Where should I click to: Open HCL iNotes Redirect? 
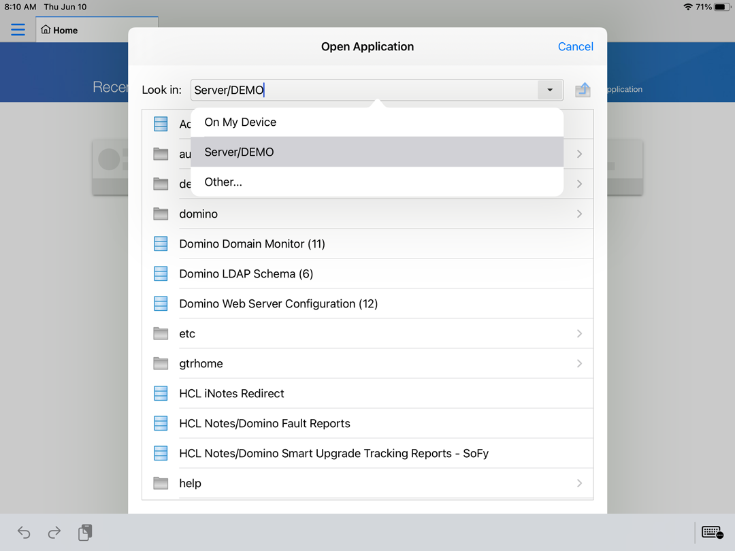[x=367, y=394]
